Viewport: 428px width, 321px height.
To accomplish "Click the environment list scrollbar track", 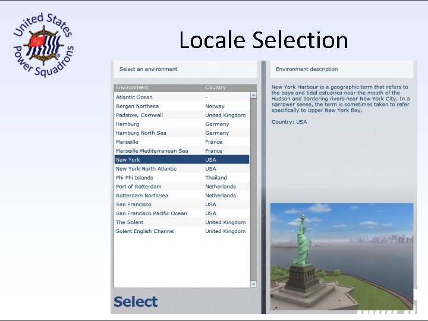I will click(x=253, y=190).
